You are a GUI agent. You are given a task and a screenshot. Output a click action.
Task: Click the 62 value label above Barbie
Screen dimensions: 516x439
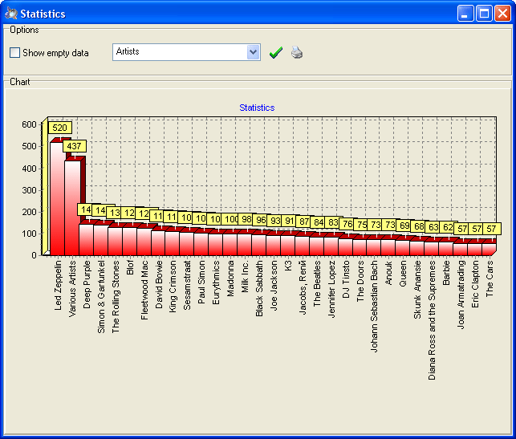tap(447, 227)
